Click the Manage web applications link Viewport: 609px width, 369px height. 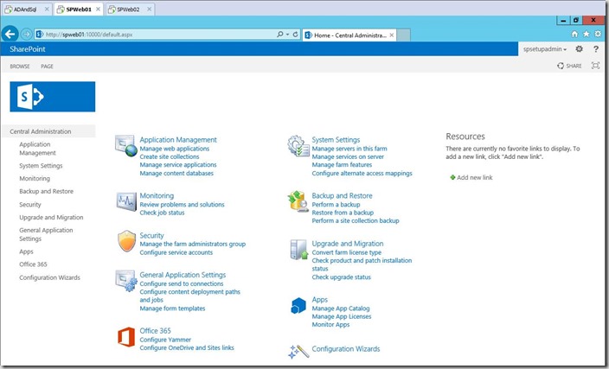[x=174, y=149]
